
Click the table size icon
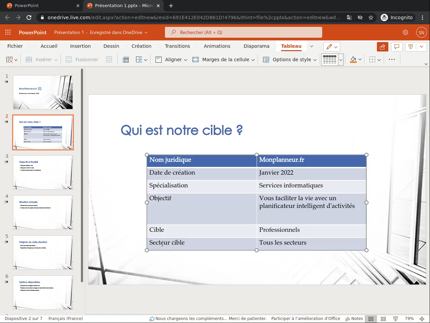[126, 60]
